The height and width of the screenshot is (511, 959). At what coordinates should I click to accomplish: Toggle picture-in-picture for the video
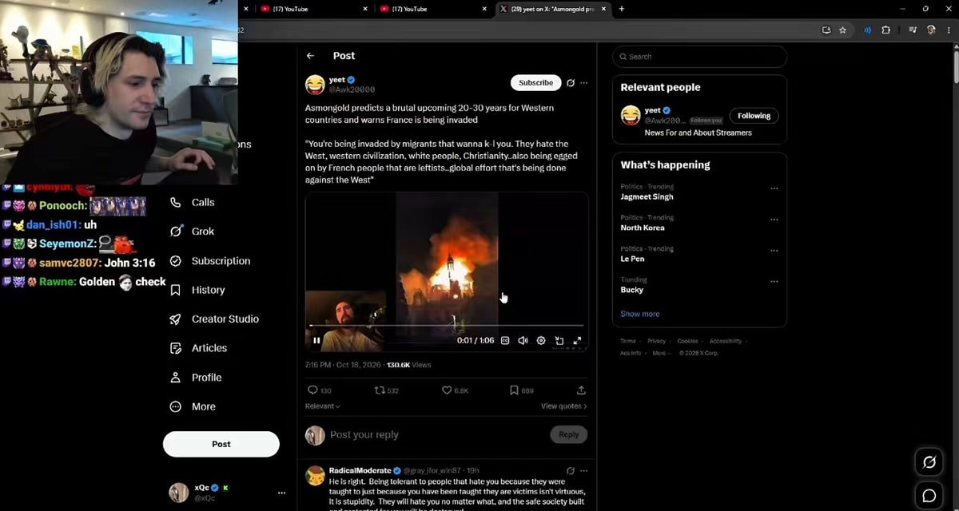[559, 340]
